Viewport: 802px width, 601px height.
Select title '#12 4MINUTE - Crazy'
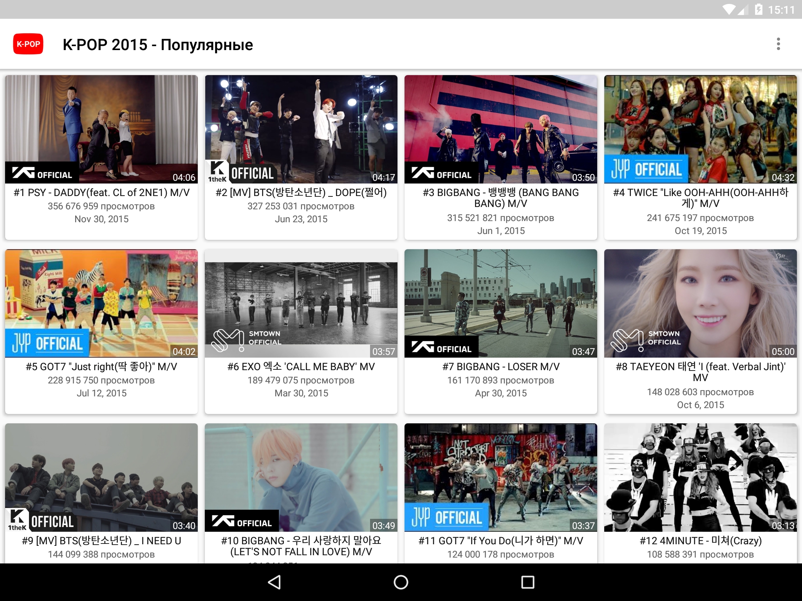[x=701, y=541]
